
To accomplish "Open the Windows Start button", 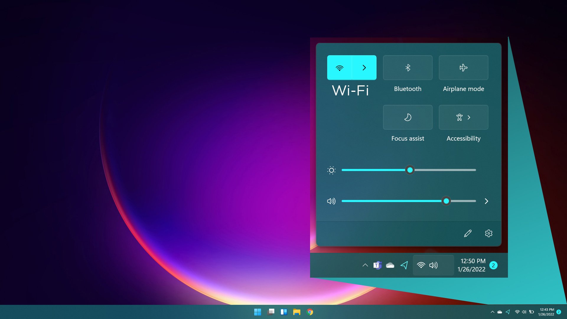I will pos(258,312).
